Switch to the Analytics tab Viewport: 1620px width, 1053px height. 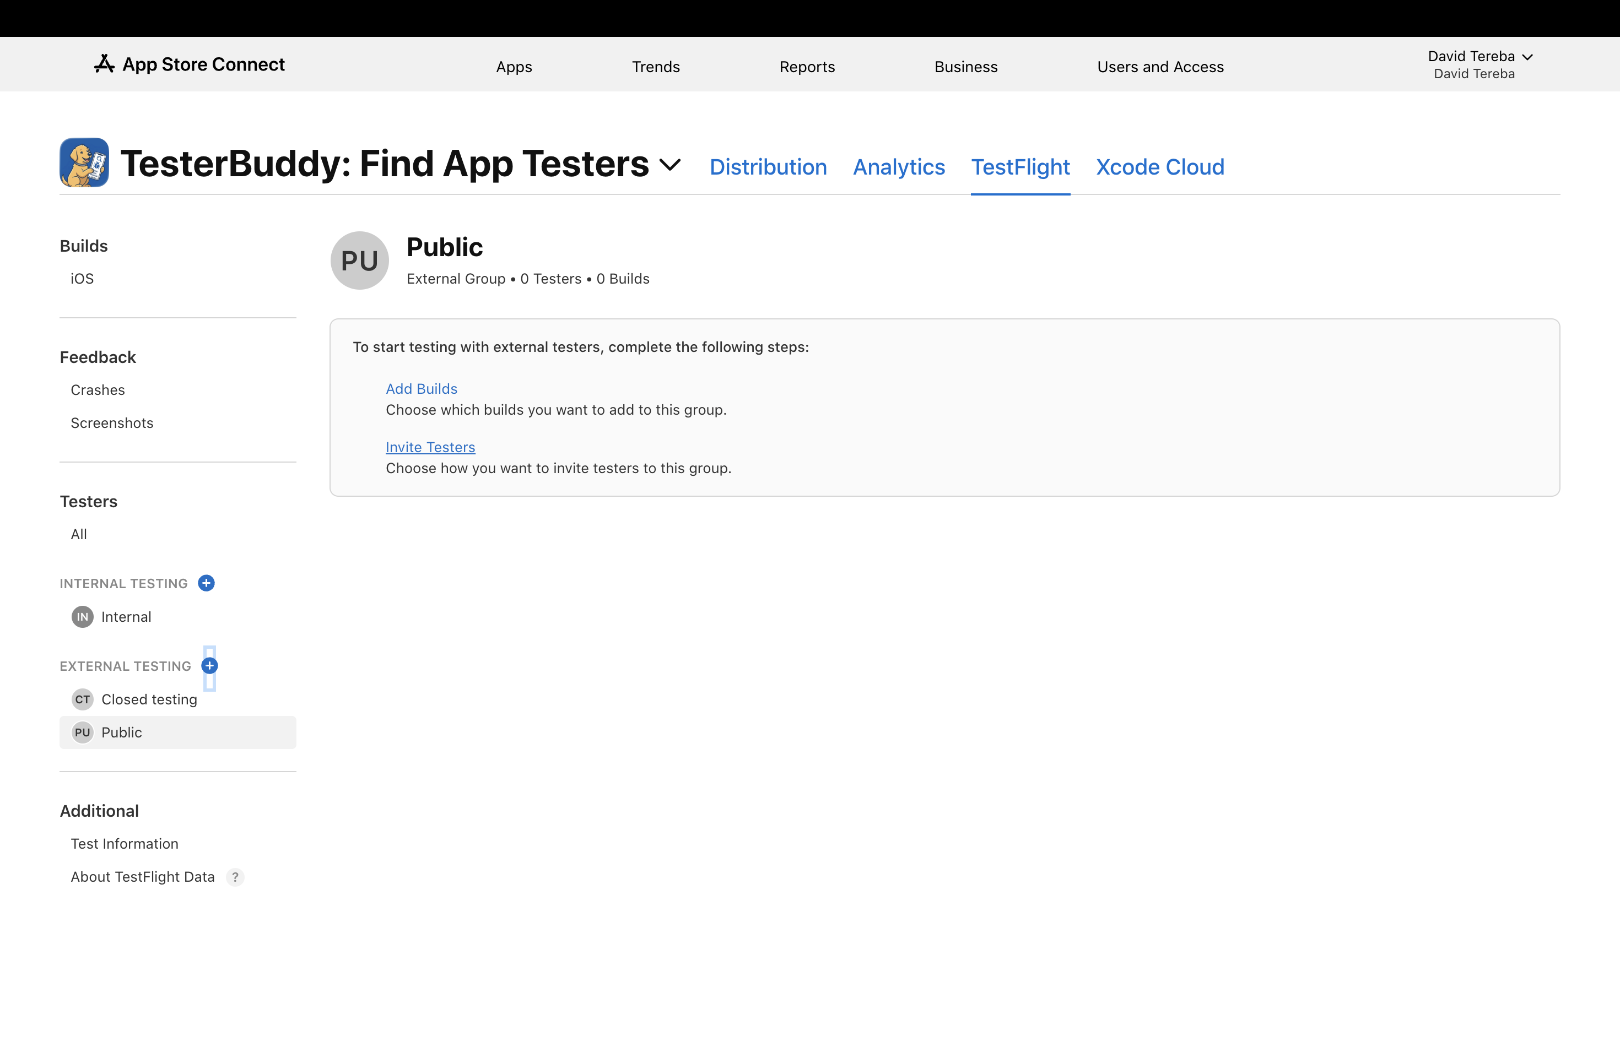pyautogui.click(x=899, y=167)
